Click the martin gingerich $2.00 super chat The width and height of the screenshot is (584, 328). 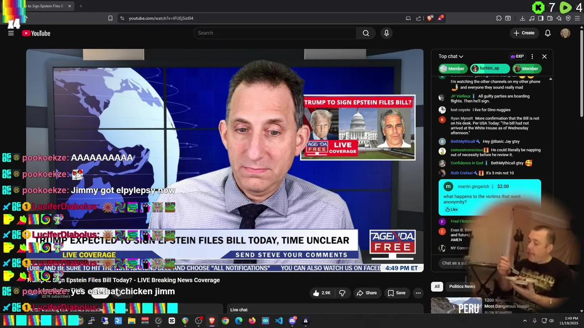click(490, 197)
